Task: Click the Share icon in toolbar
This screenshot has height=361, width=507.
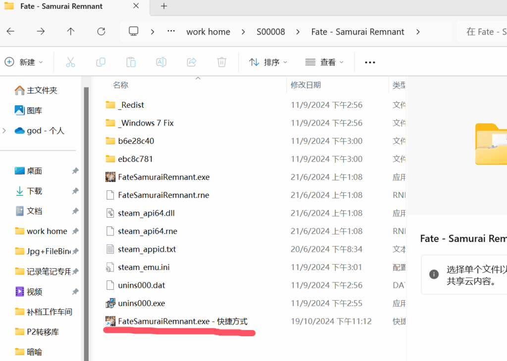Action: [x=192, y=62]
